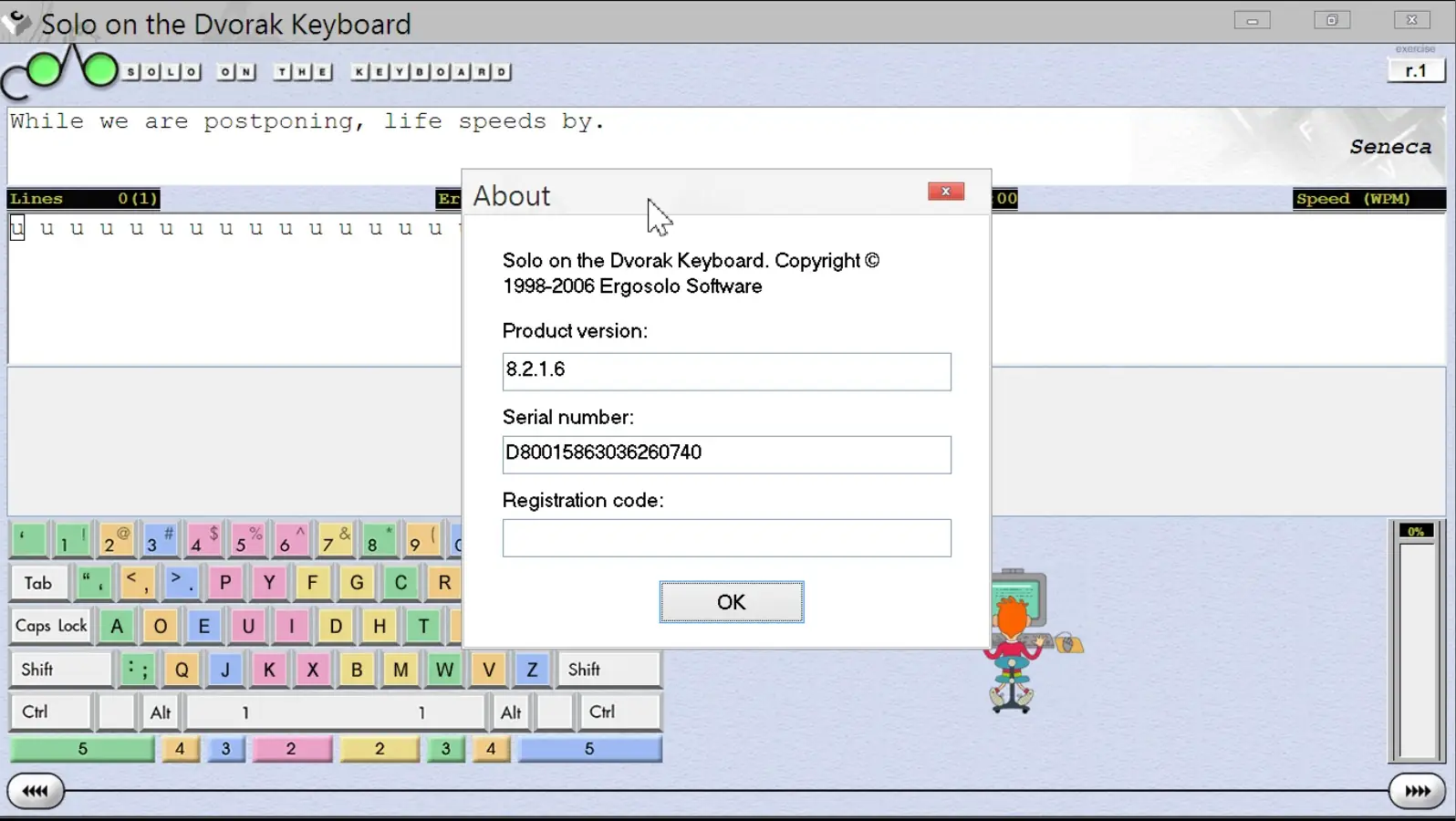This screenshot has width=1456, height=821.
Task: Click the Y key on the virtual keyboard
Action: [x=269, y=583]
